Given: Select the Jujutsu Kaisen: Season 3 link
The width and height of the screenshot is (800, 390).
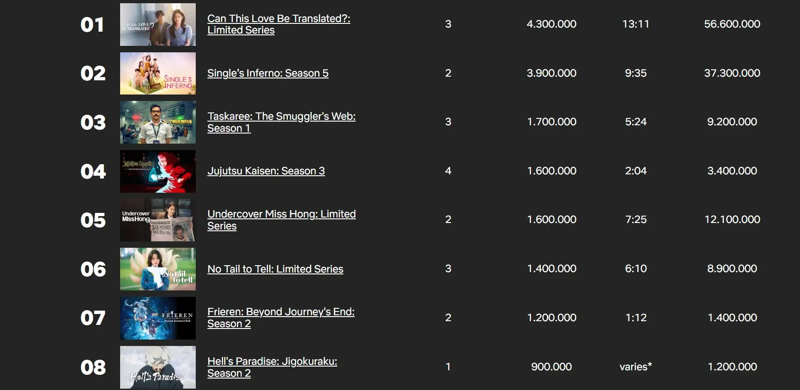Looking at the screenshot, I should coord(266,171).
